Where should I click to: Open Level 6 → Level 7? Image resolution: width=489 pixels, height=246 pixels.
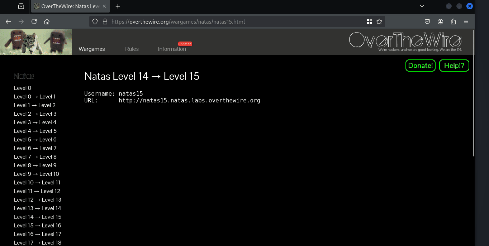(35, 148)
